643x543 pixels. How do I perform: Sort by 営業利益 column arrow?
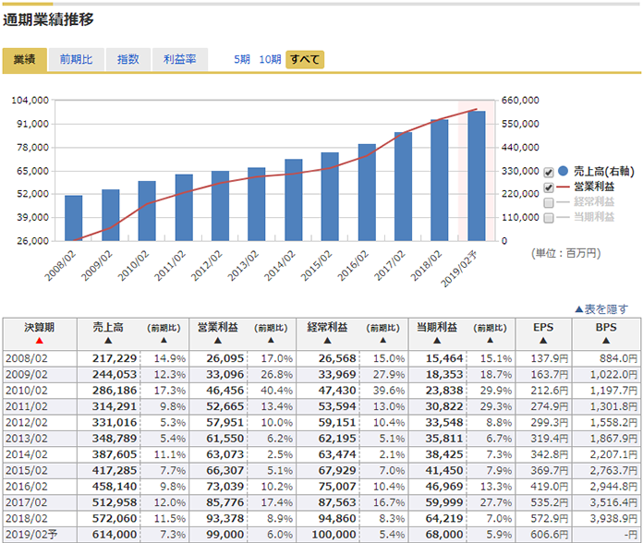[216, 341]
